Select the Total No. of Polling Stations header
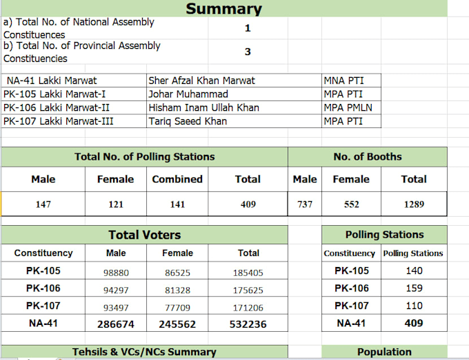 click(144, 157)
